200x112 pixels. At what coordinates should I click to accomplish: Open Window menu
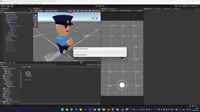[35, 3]
